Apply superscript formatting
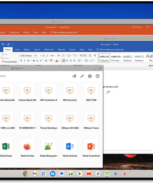Viewport: 153px width, 184px height. (x=41, y=61)
